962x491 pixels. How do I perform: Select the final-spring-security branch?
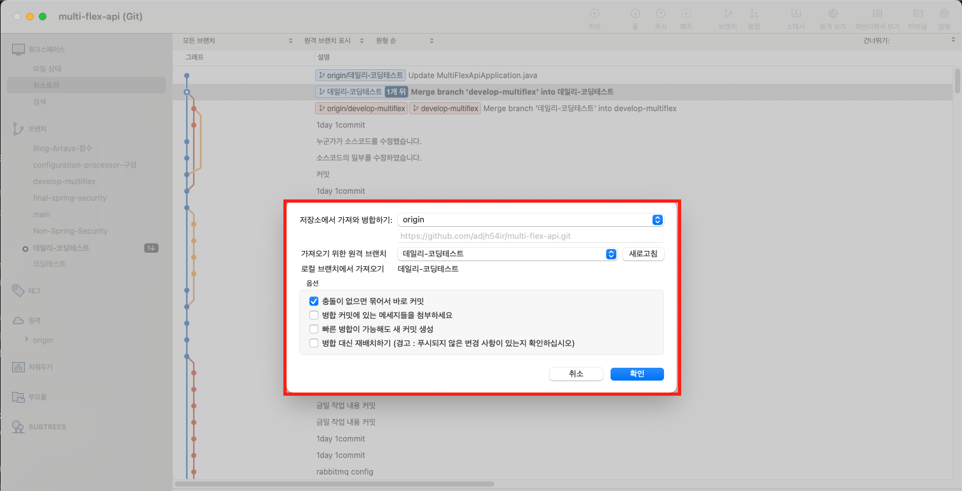point(70,198)
